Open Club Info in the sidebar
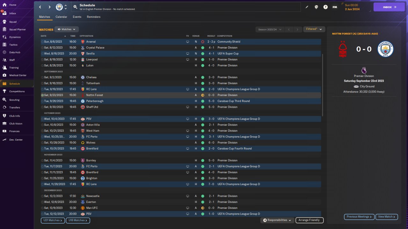This screenshot has height=229, width=408. (15, 116)
